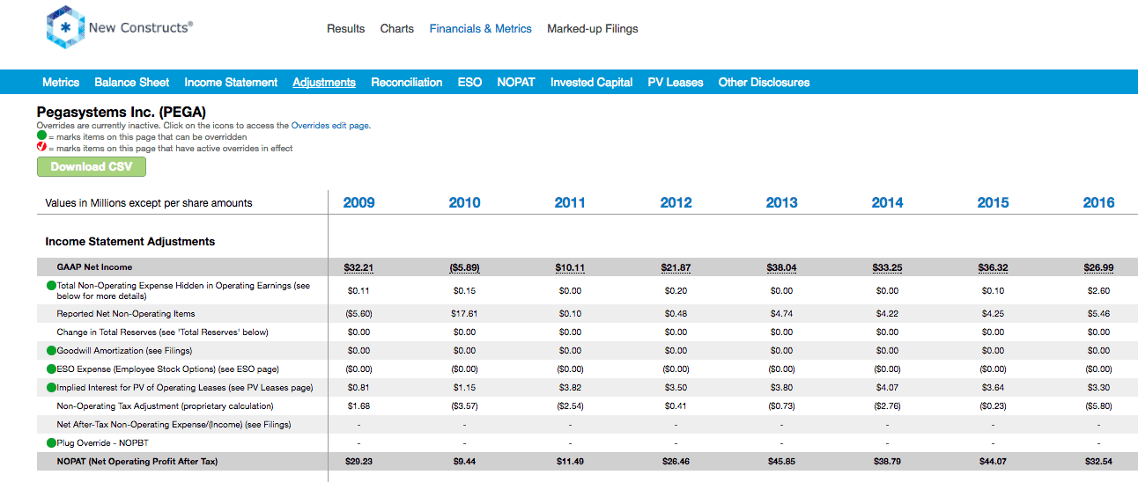The width and height of the screenshot is (1138, 482).
Task: Click the green legend icon for overridable items
Action: coord(41,137)
